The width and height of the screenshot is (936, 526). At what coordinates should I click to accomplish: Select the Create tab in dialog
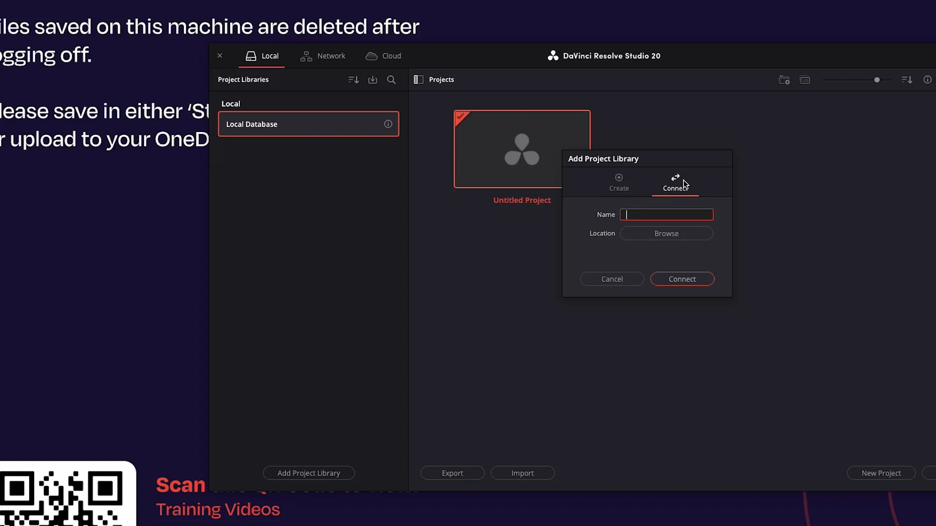coord(619,183)
